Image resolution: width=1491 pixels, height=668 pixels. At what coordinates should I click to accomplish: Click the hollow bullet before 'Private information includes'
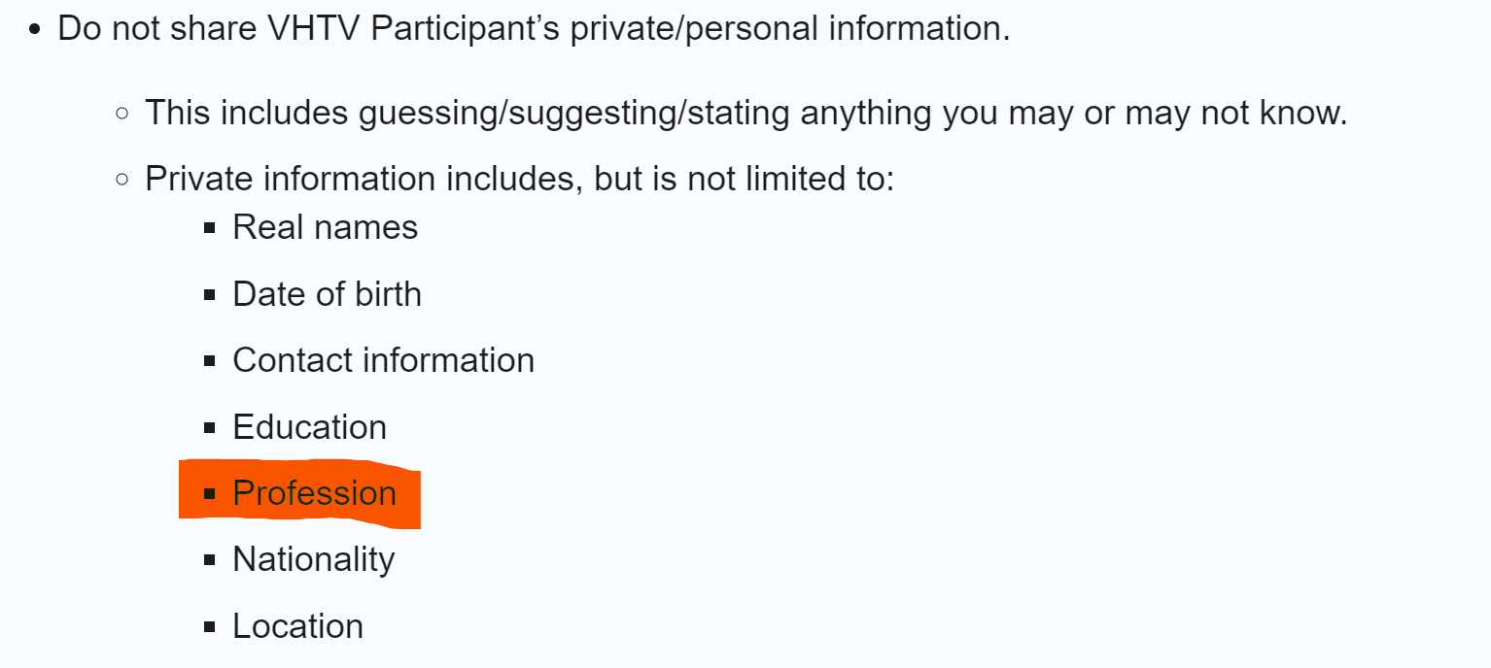(x=122, y=180)
